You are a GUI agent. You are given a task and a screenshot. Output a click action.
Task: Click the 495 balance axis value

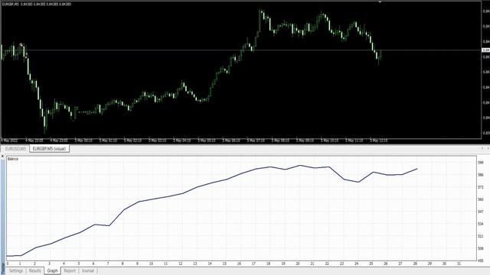click(x=480, y=260)
